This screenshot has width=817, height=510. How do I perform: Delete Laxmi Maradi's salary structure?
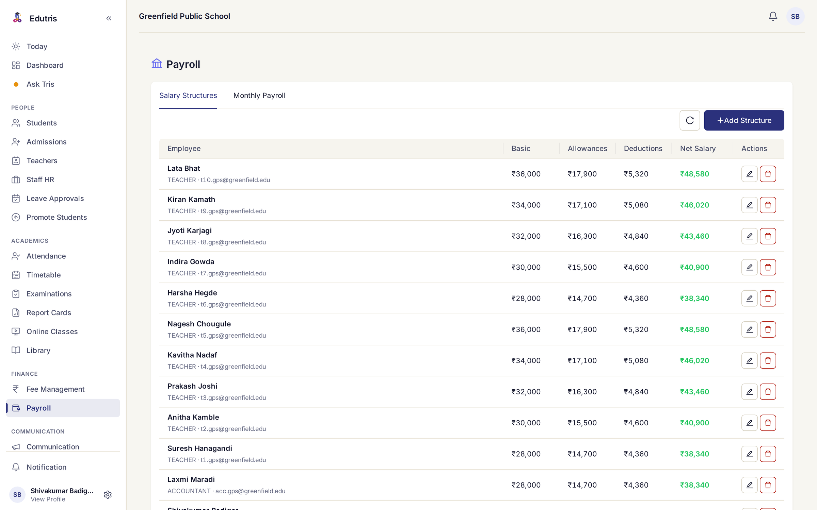(x=768, y=485)
